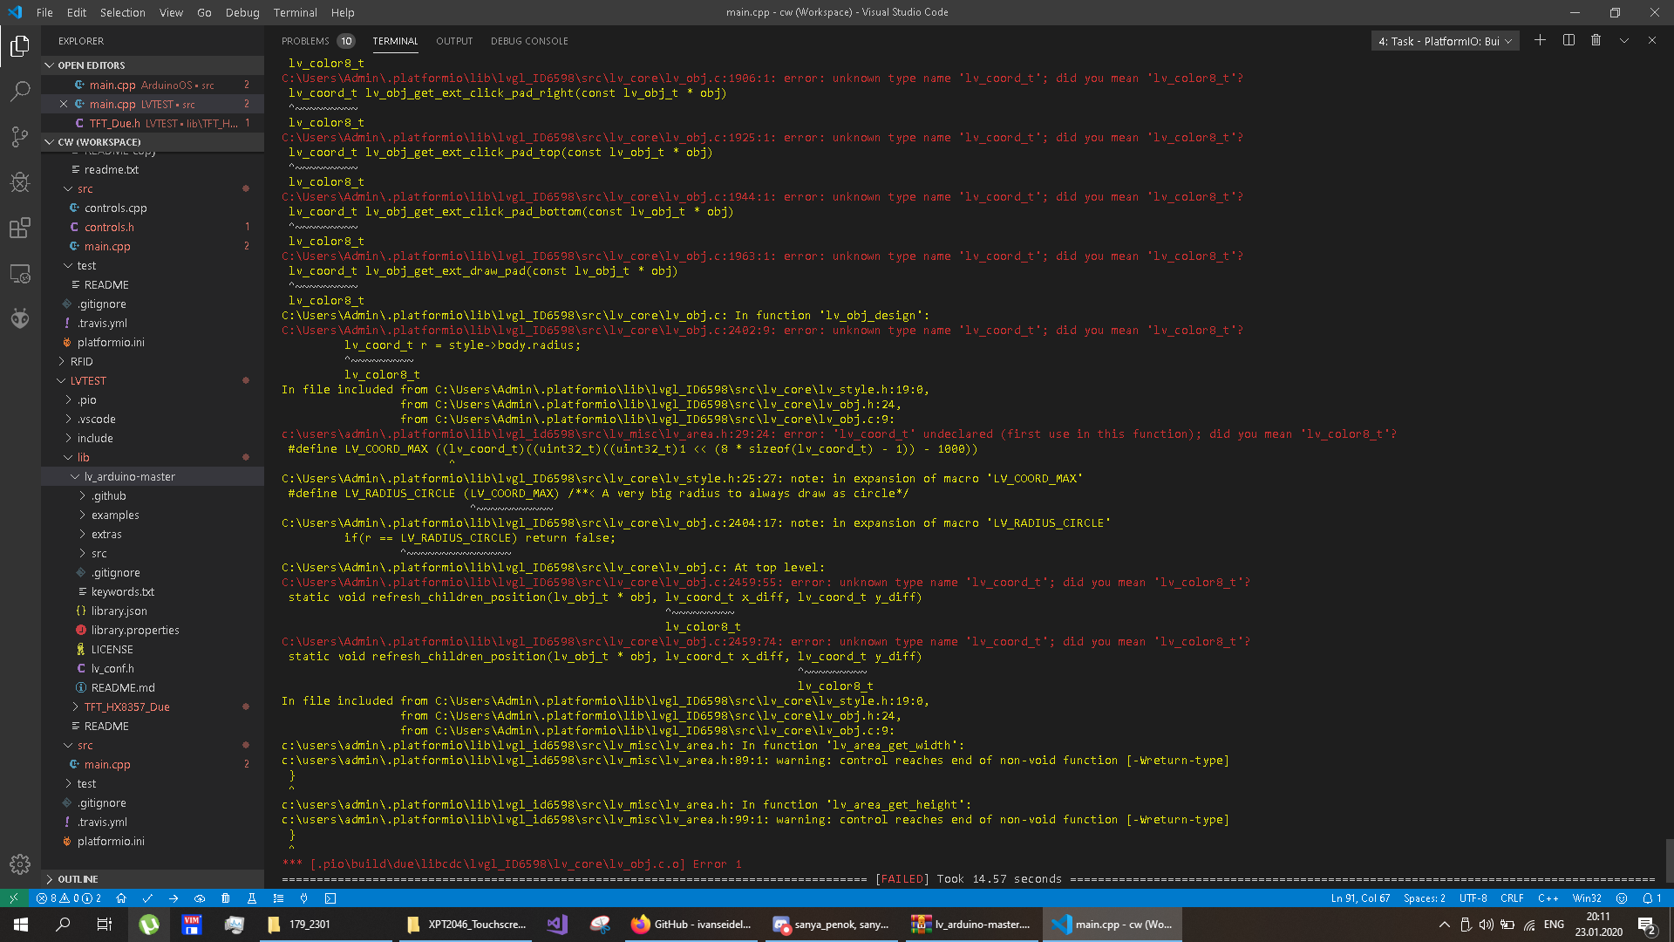Change language mode via C++ indicator
1674x942 pixels.
coord(1548,898)
